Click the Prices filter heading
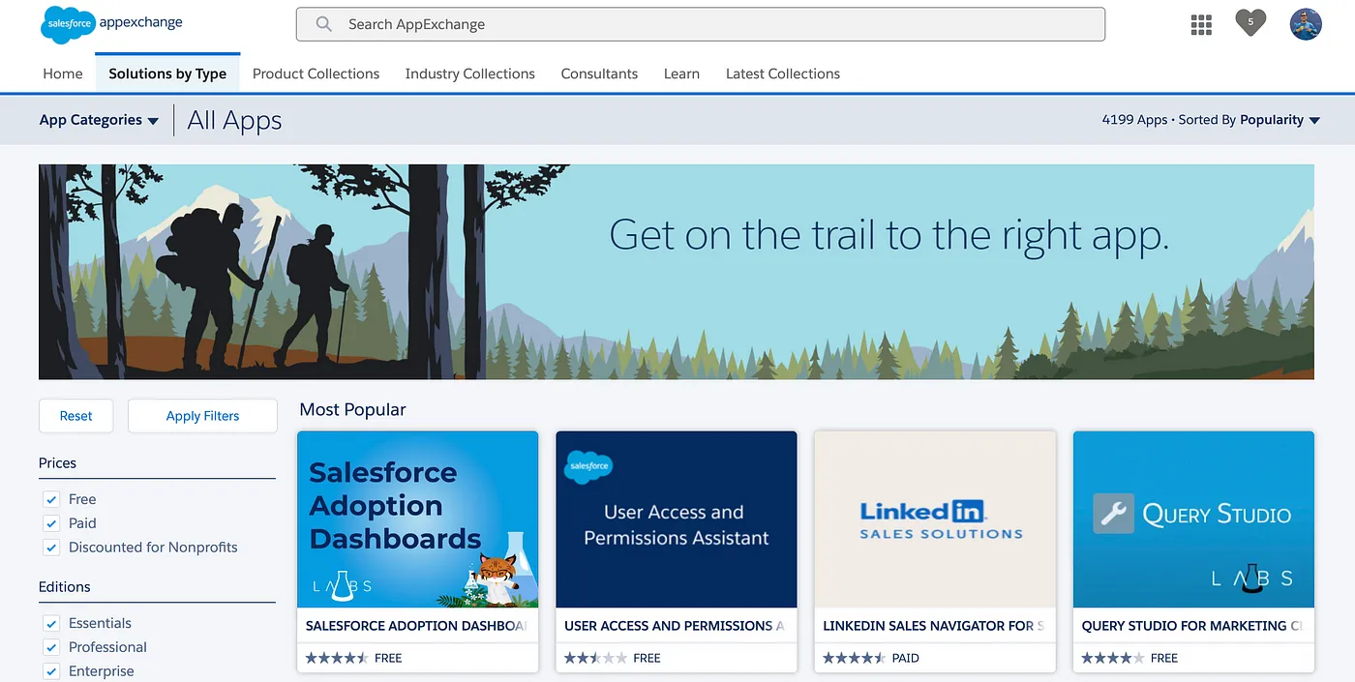This screenshot has width=1355, height=682. click(x=57, y=462)
